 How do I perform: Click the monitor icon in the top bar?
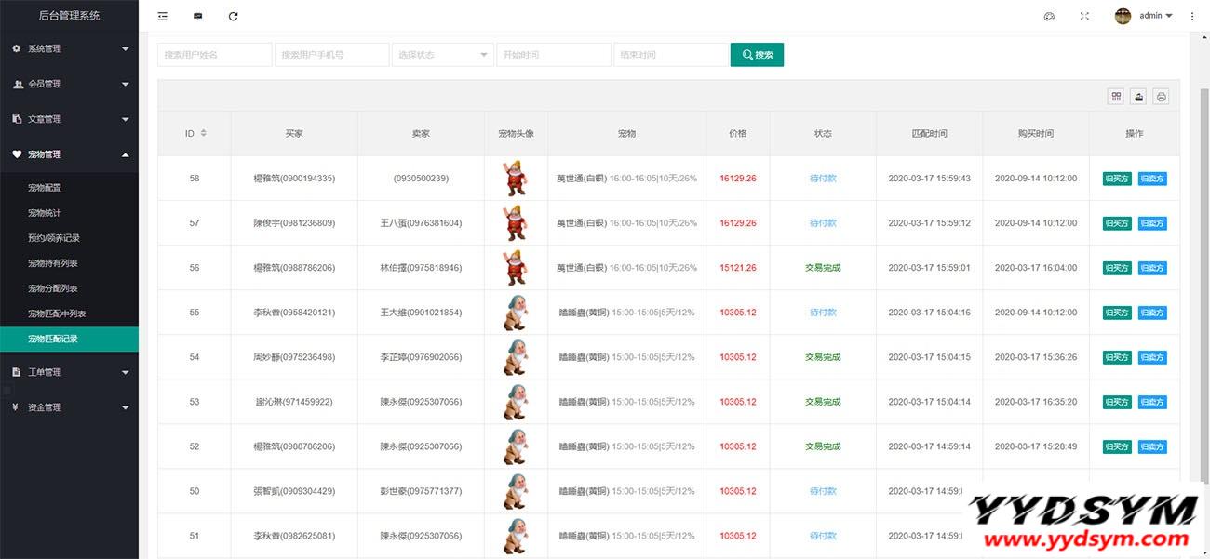pos(197,16)
